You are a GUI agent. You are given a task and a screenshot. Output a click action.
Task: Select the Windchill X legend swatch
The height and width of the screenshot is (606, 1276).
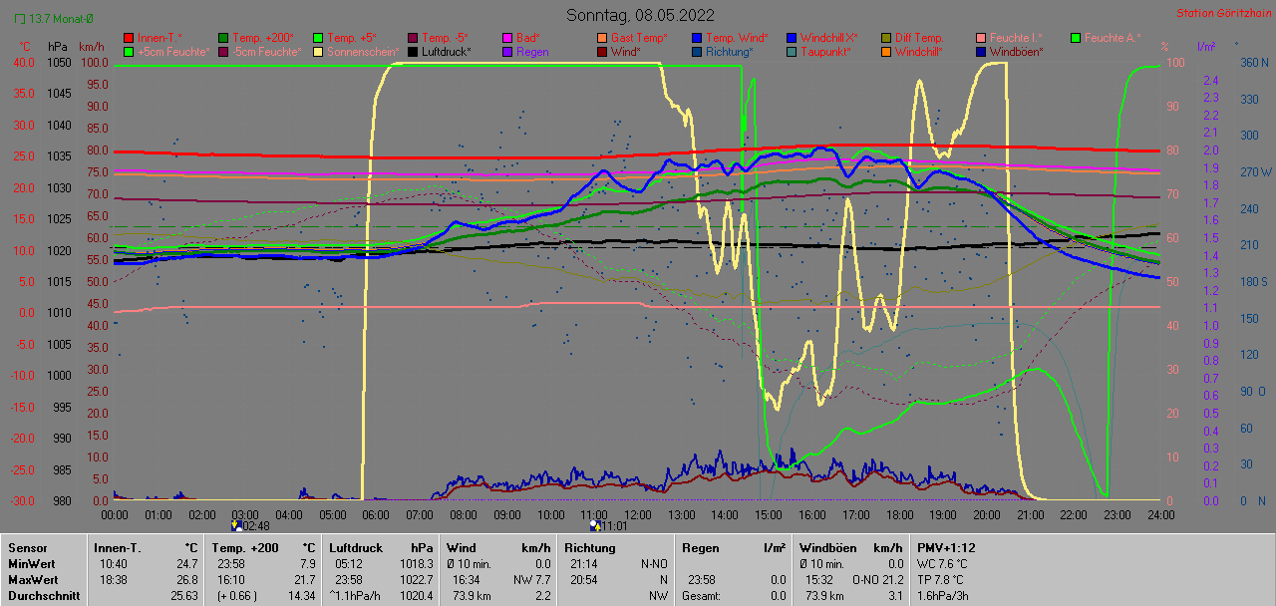tap(792, 38)
